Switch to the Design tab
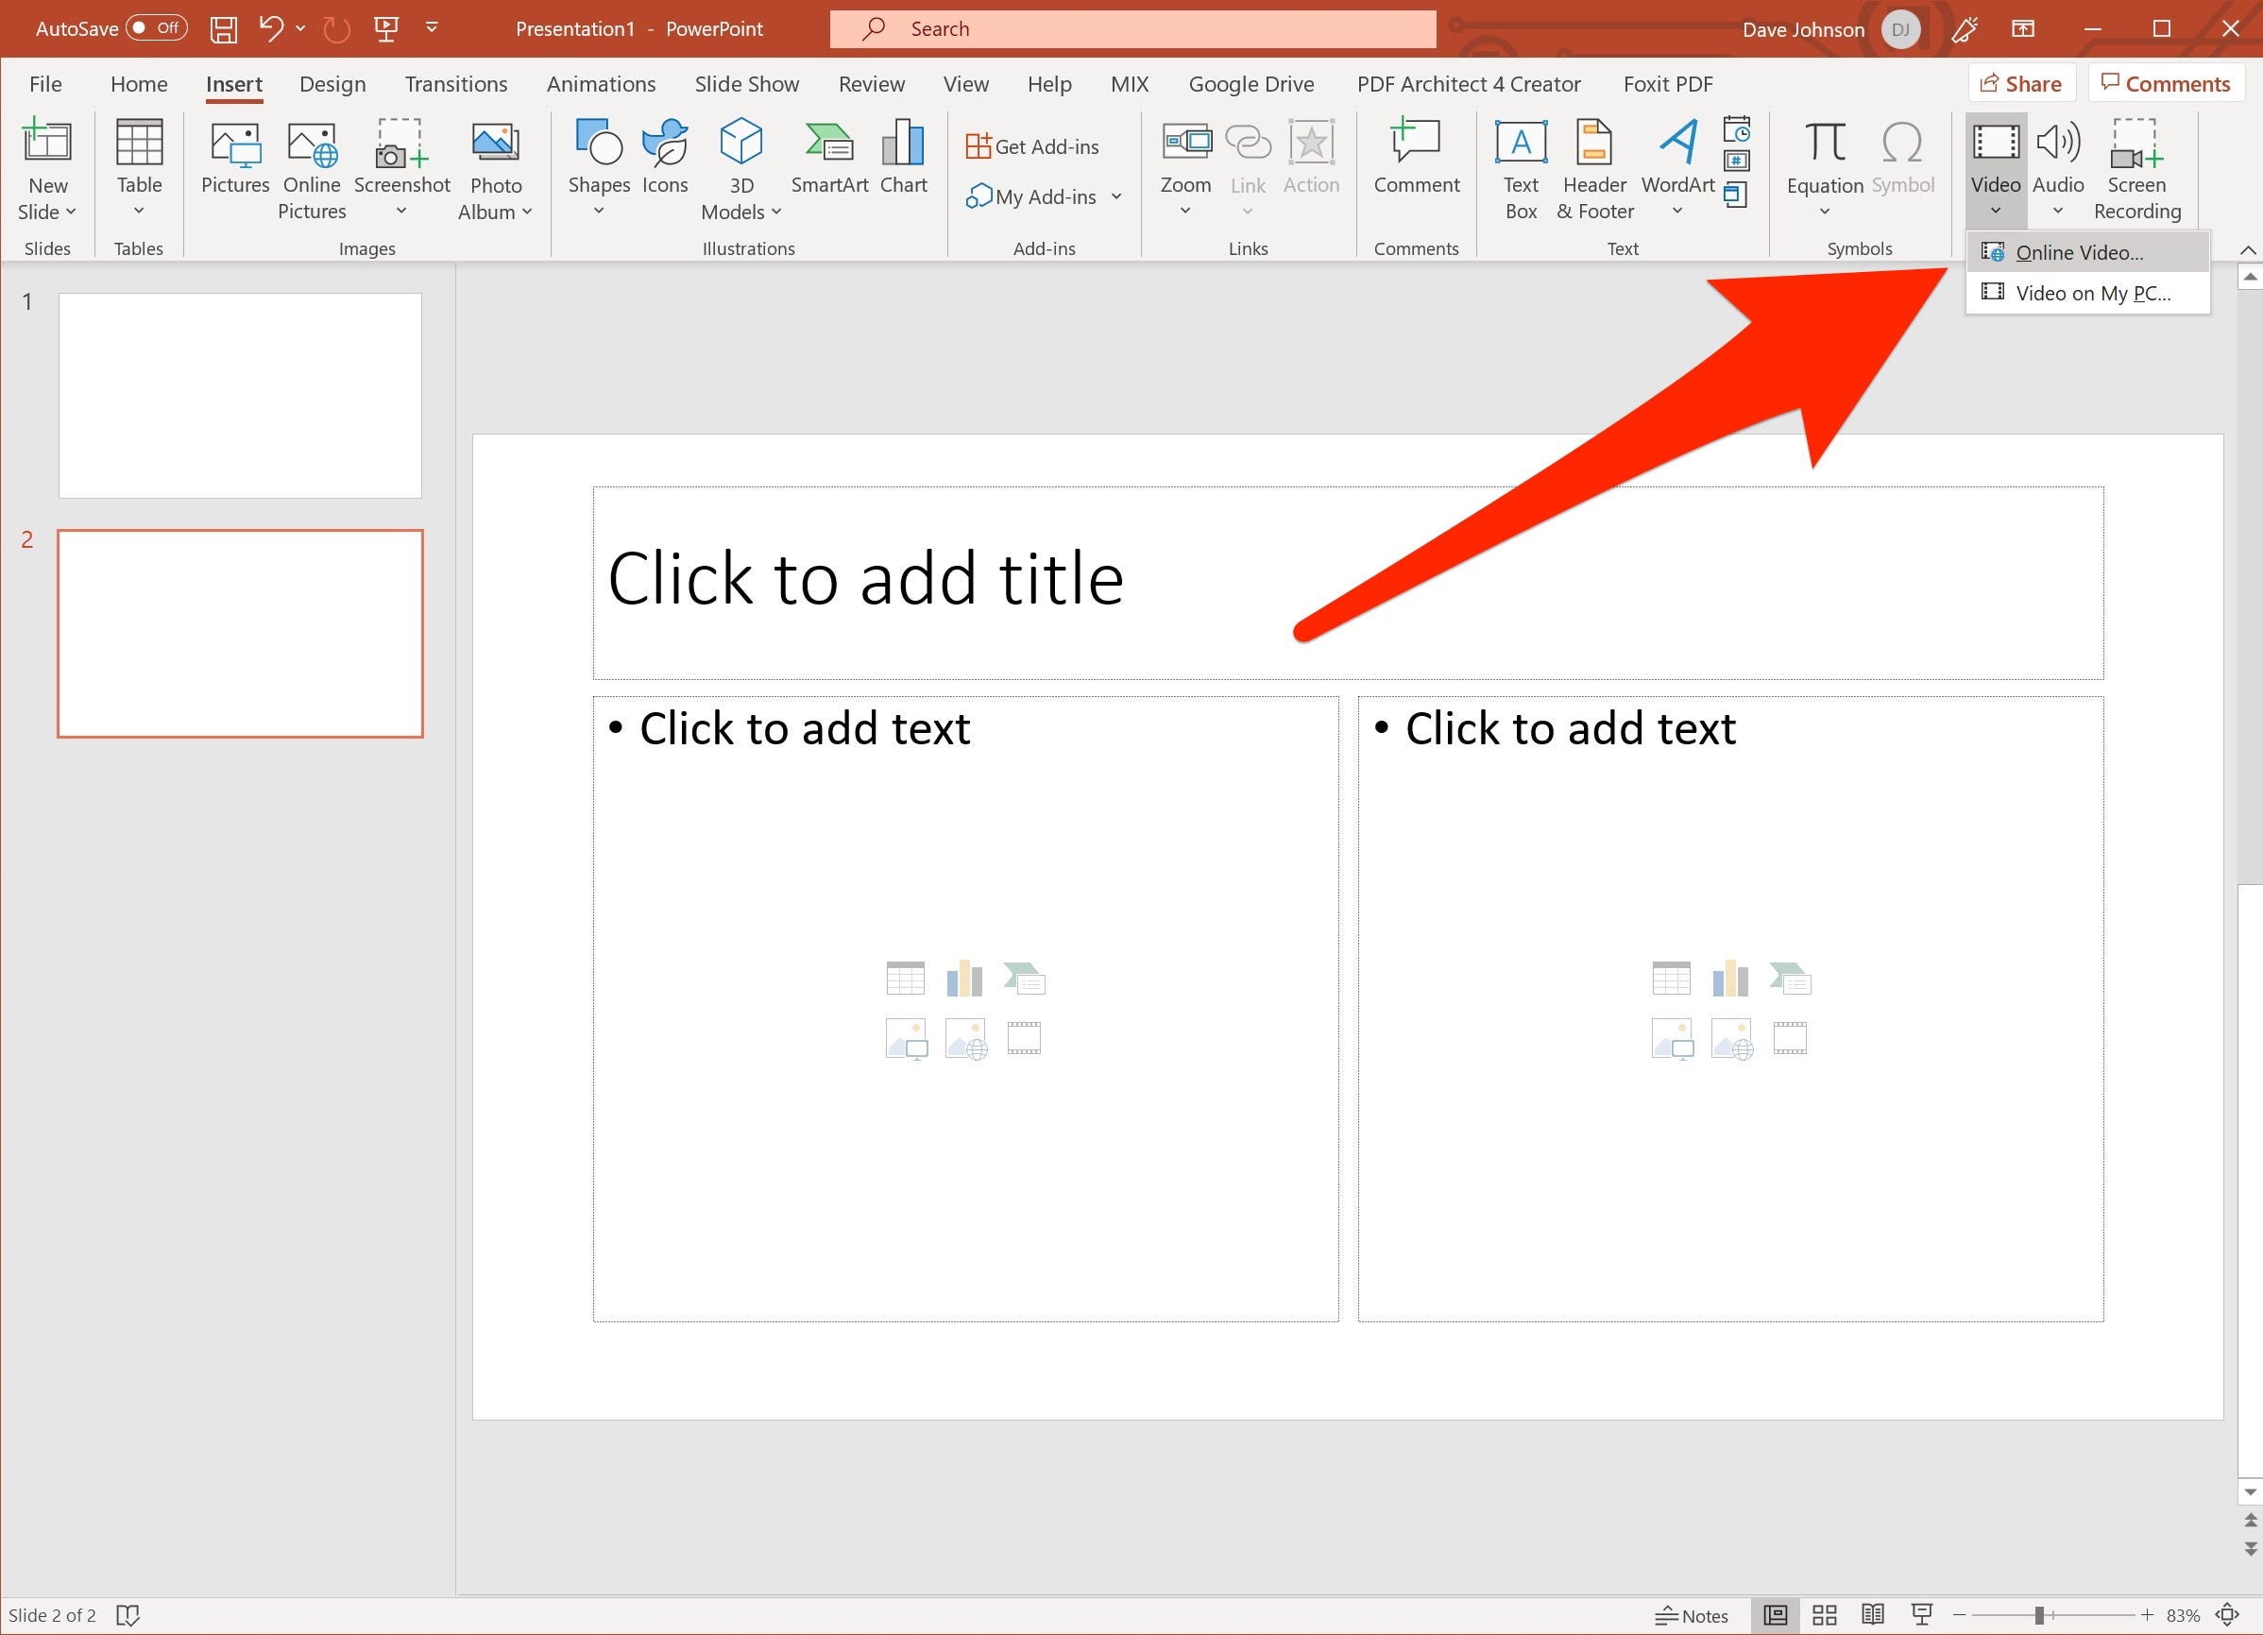This screenshot has height=1635, width=2263. click(333, 84)
